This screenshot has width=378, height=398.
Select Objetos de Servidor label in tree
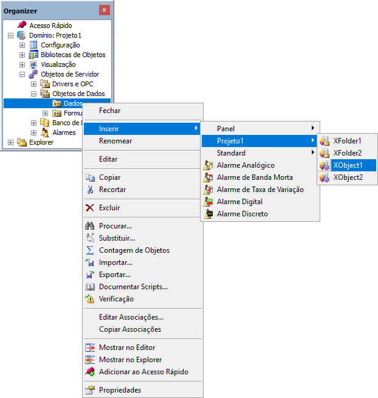click(70, 74)
